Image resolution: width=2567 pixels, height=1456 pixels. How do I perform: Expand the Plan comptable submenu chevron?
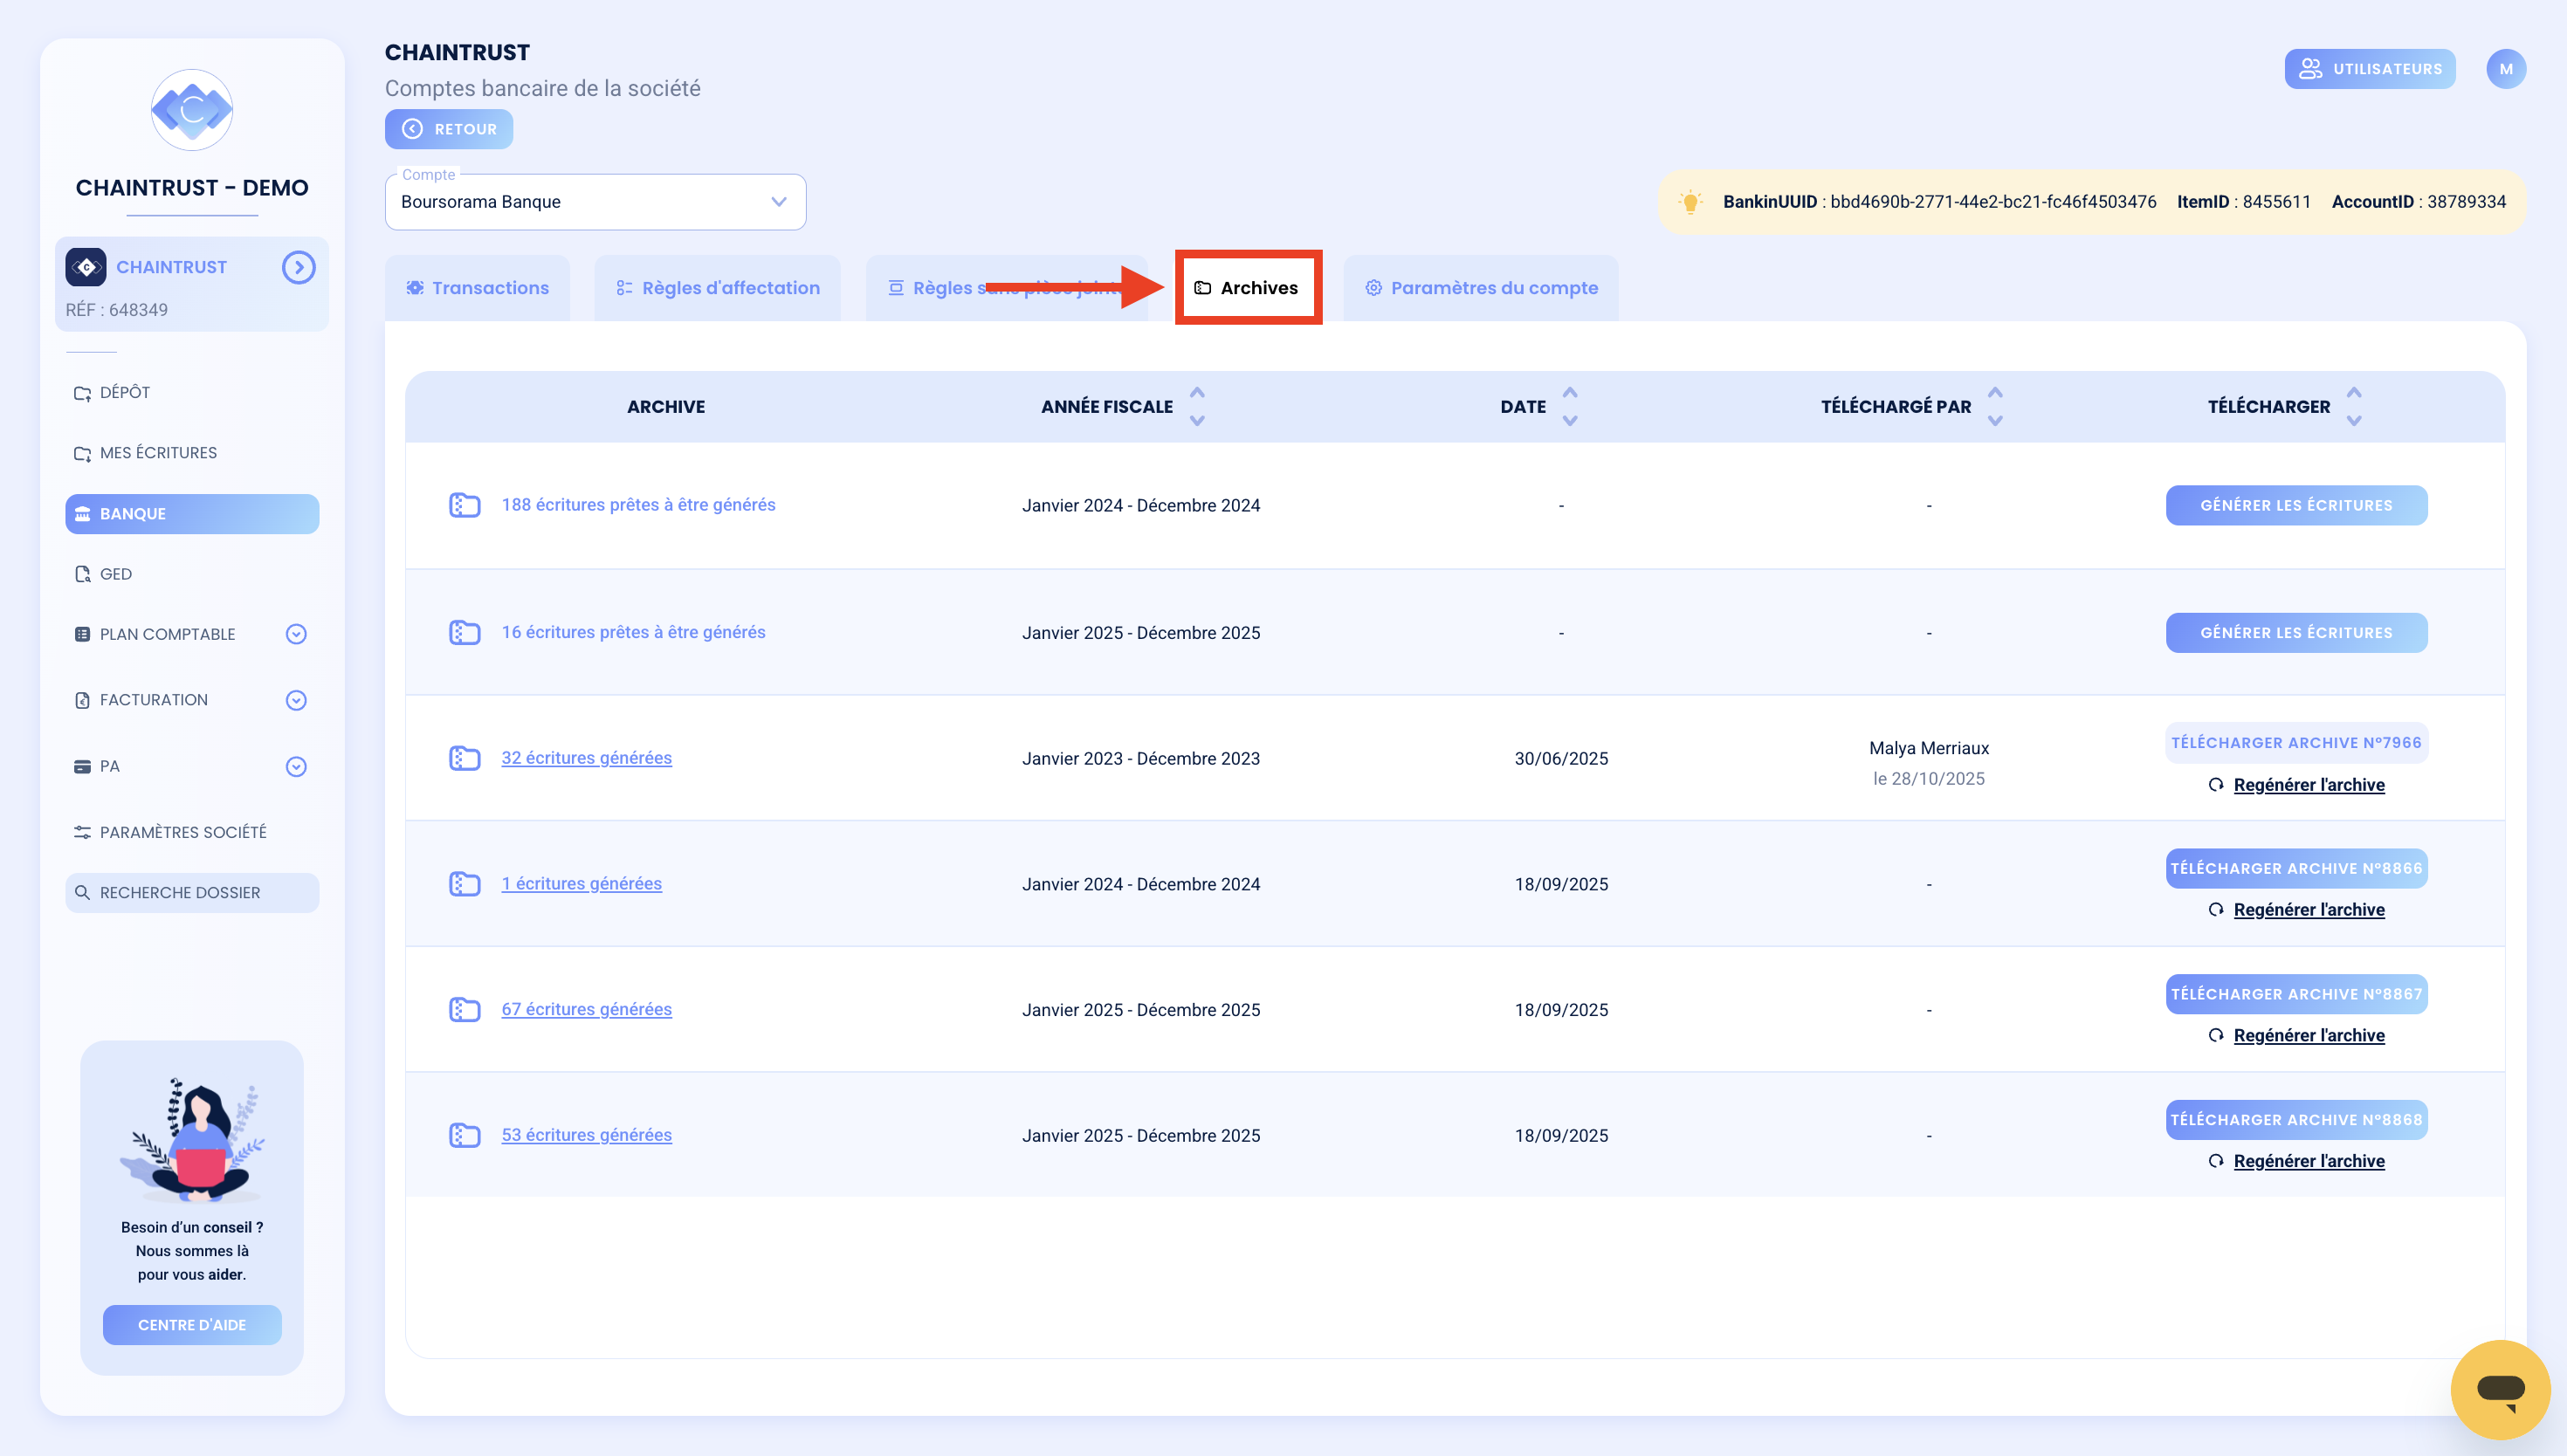(296, 634)
